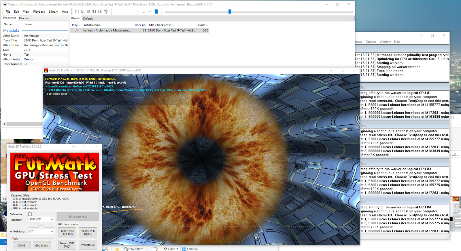Click the FurMark GPU Stress Test banner
461x251 pixels.
(54, 172)
